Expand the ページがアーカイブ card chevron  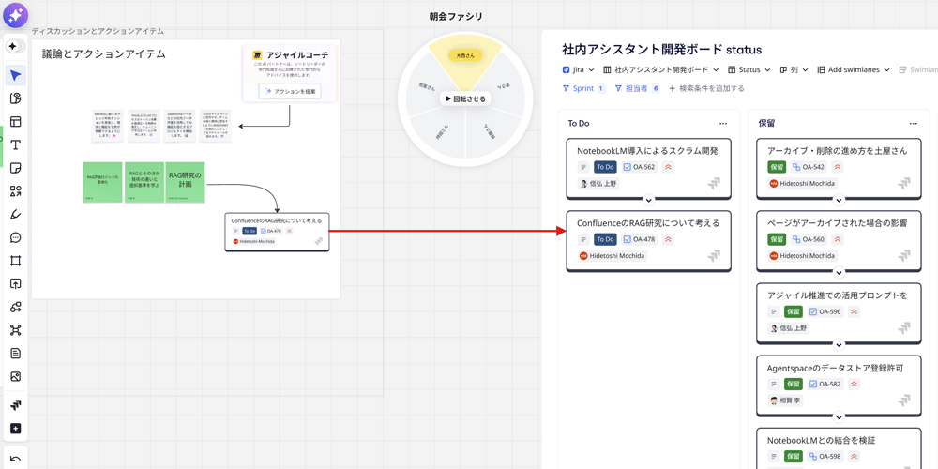[839, 272]
